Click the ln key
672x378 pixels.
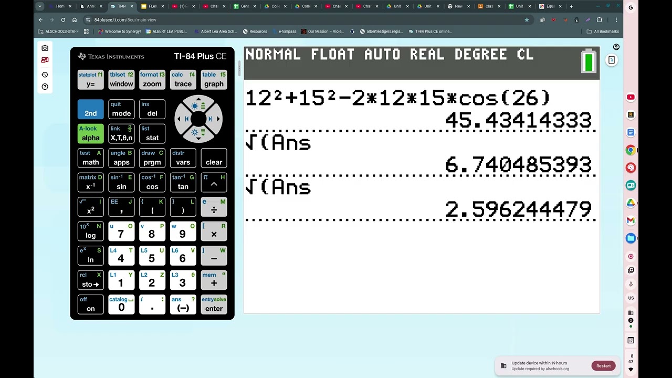pyautogui.click(x=90, y=255)
